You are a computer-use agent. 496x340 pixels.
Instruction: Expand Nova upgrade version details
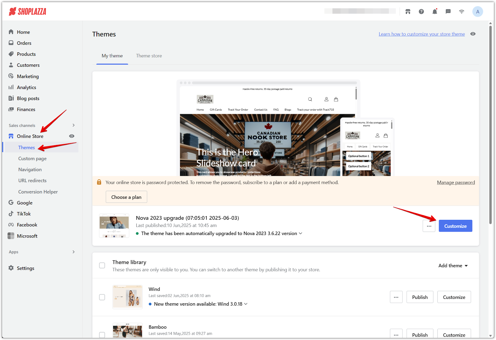tap(300, 233)
